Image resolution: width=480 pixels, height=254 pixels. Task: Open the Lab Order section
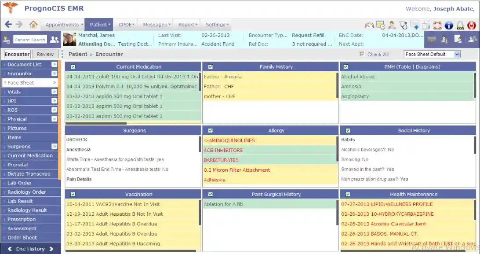(20, 183)
